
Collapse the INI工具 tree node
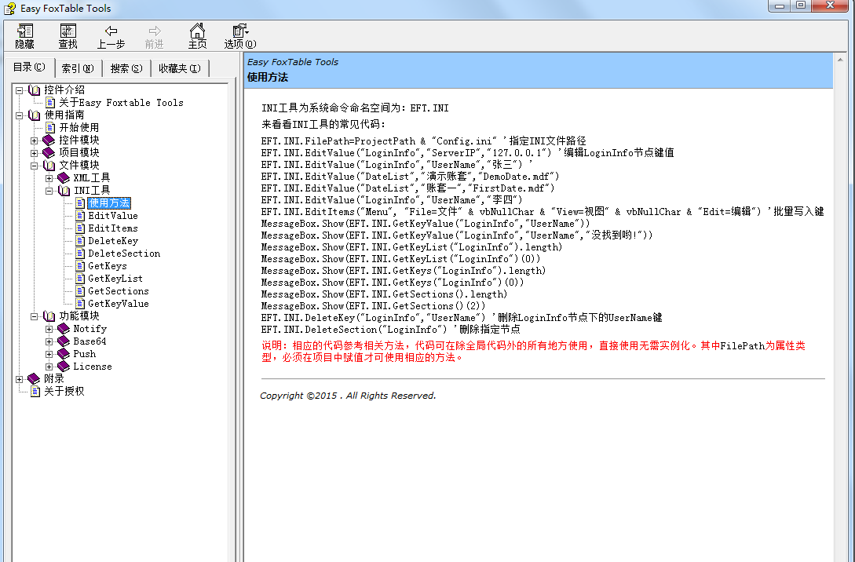(x=49, y=191)
